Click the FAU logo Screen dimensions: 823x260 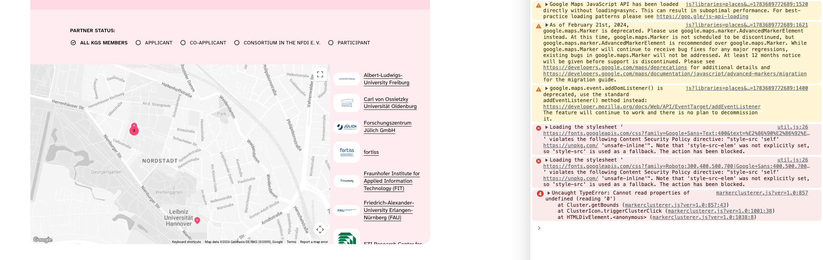(347, 210)
